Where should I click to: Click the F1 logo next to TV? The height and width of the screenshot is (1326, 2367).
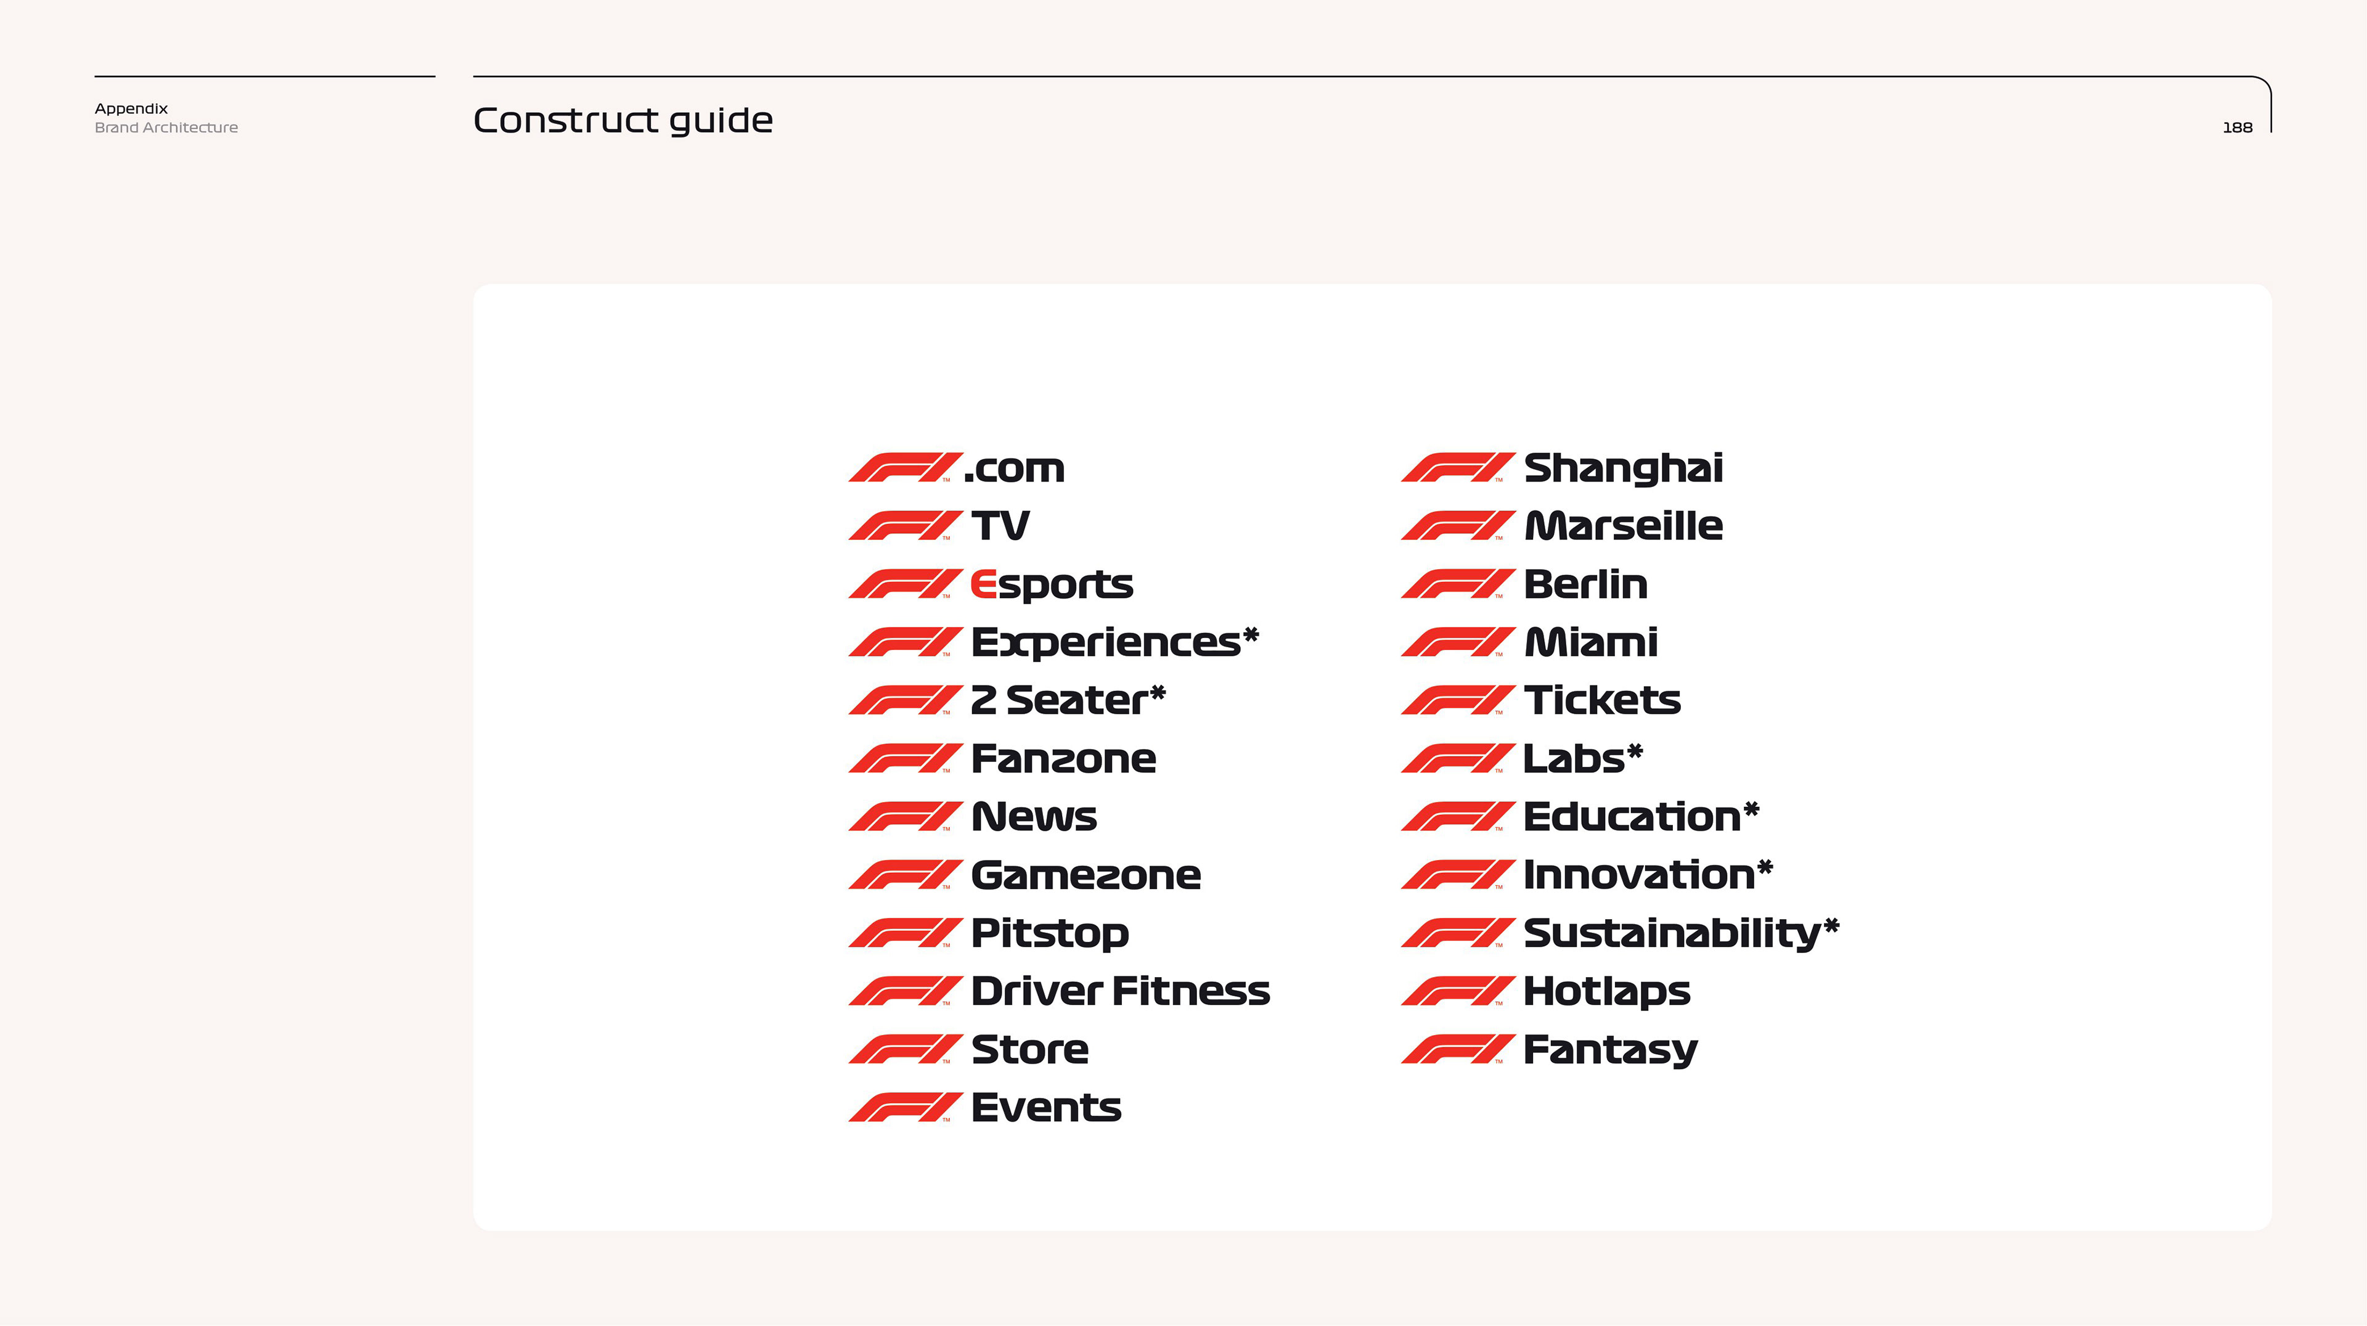point(905,526)
